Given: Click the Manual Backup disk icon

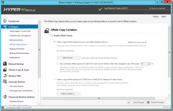Looking at the screenshot, I should [x=5, y=64].
